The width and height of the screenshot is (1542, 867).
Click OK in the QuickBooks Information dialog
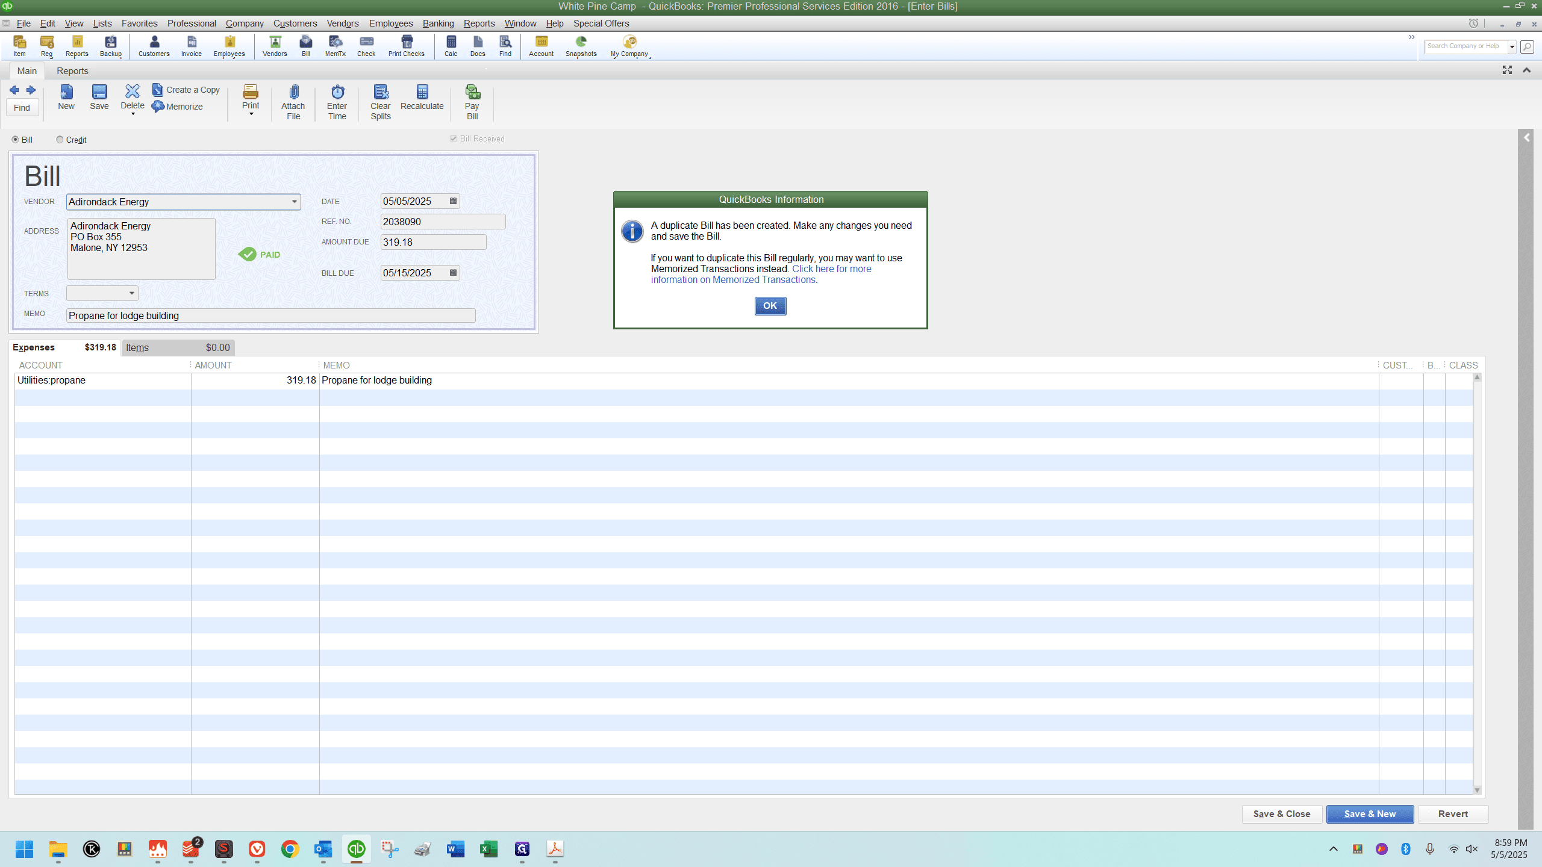770,306
